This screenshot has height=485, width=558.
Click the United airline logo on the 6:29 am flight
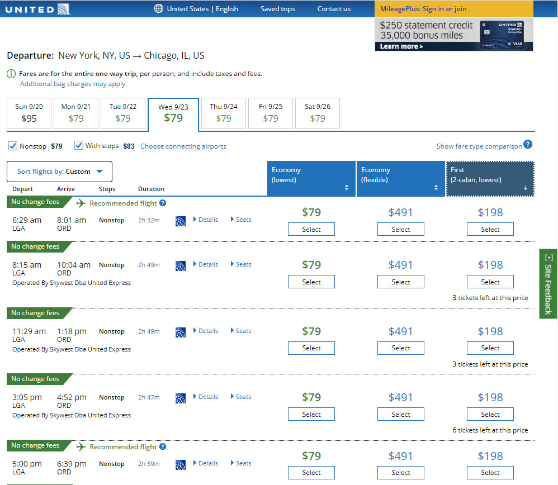point(181,221)
